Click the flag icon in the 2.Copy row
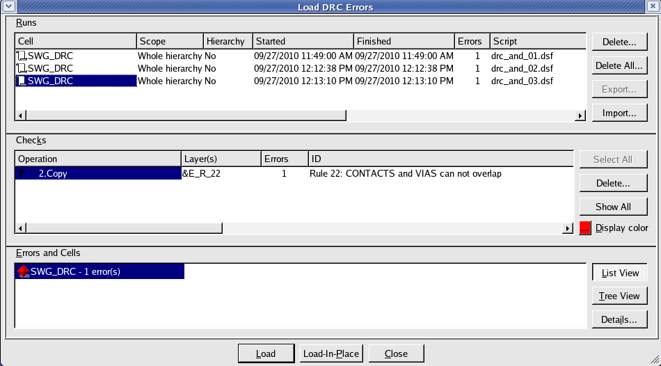The width and height of the screenshot is (661, 366). coord(22,174)
